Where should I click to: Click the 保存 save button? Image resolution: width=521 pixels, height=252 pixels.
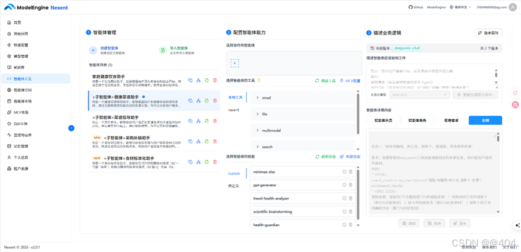(x=434, y=224)
